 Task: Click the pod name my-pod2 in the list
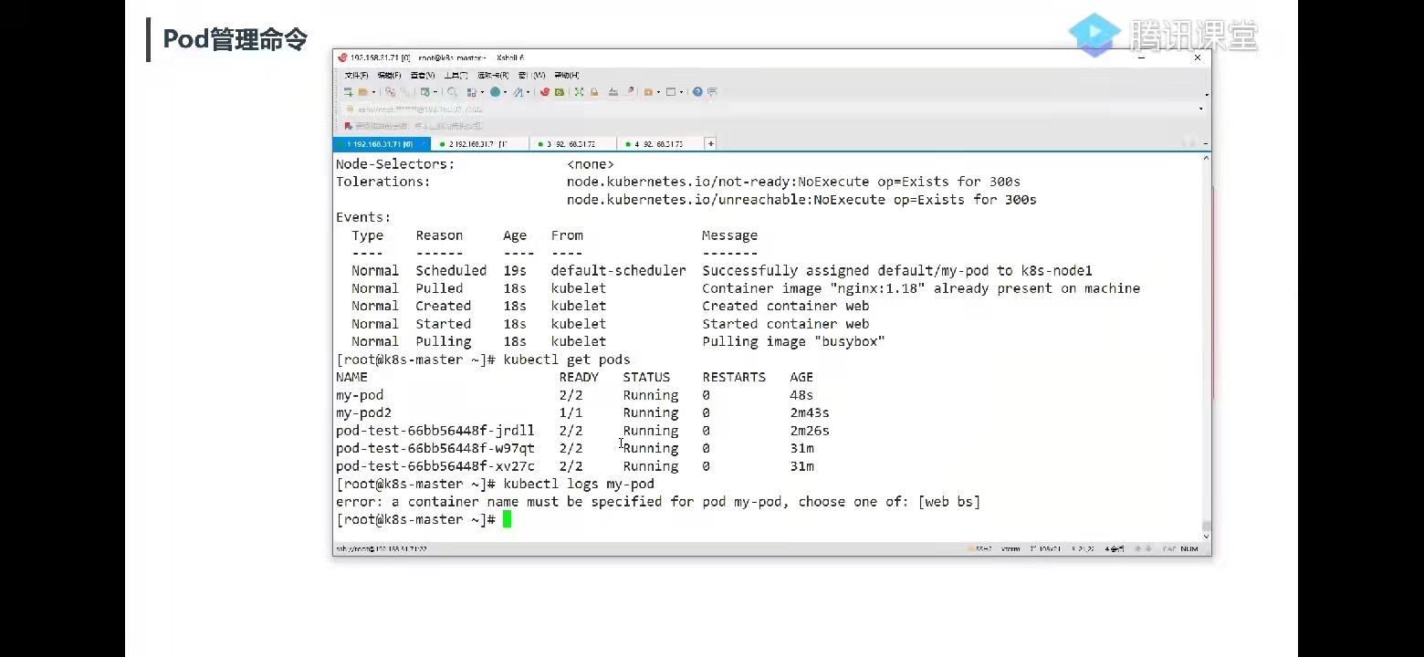click(x=364, y=413)
